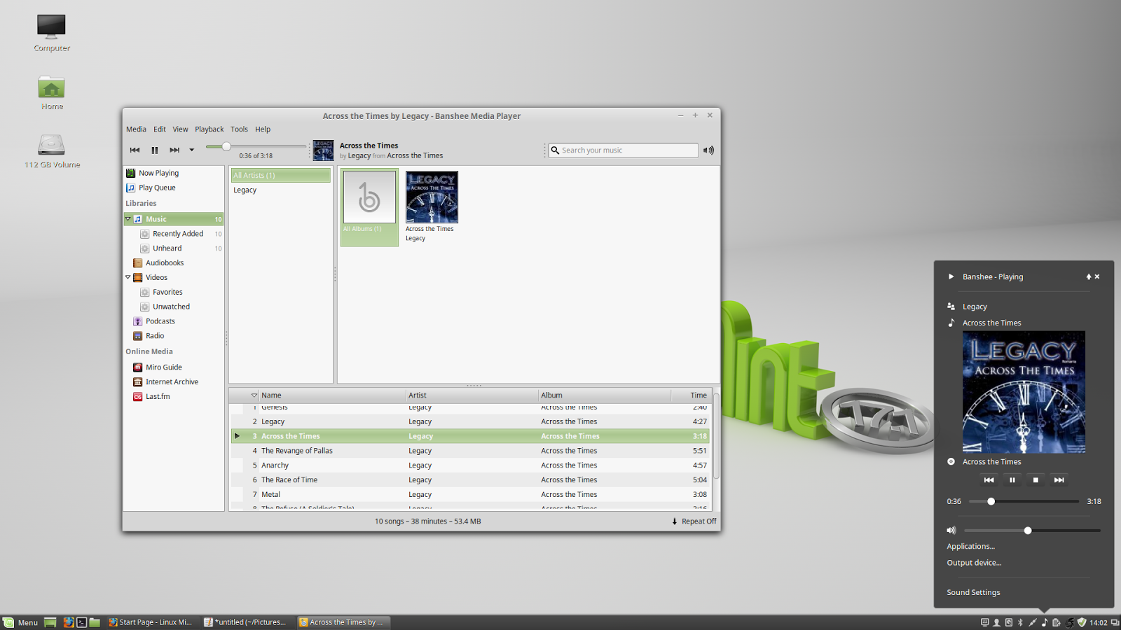The image size is (1121, 630).
Task: Open Last.fm in the sidebar
Action: (158, 396)
